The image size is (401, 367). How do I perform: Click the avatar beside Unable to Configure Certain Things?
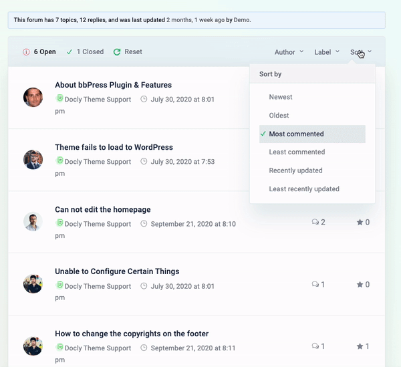(33, 284)
